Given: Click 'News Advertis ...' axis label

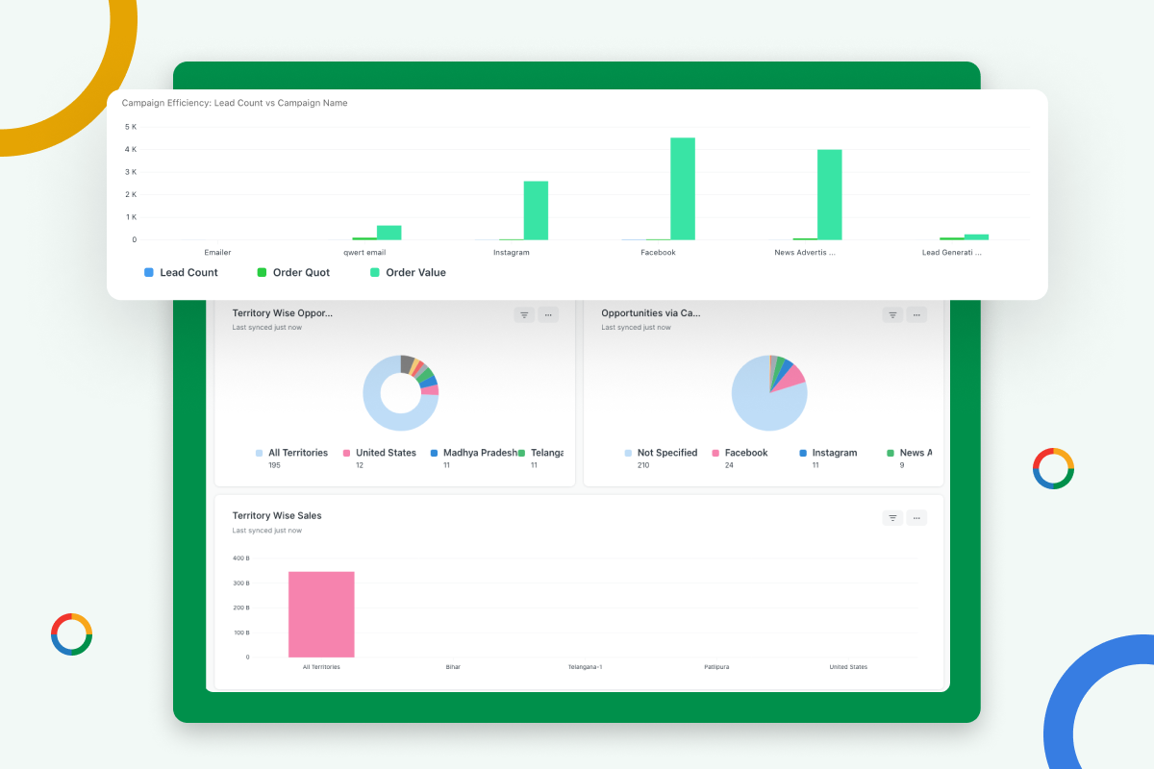Looking at the screenshot, I should pos(806,253).
